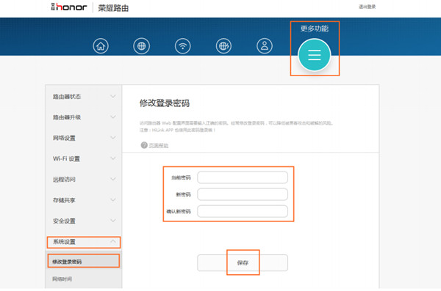
Task: Open the Wi-Fi settings icon
Action: click(x=183, y=46)
